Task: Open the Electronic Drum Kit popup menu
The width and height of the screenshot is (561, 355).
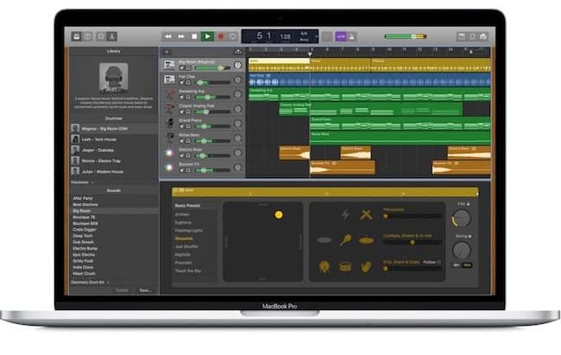Action: pos(90,282)
